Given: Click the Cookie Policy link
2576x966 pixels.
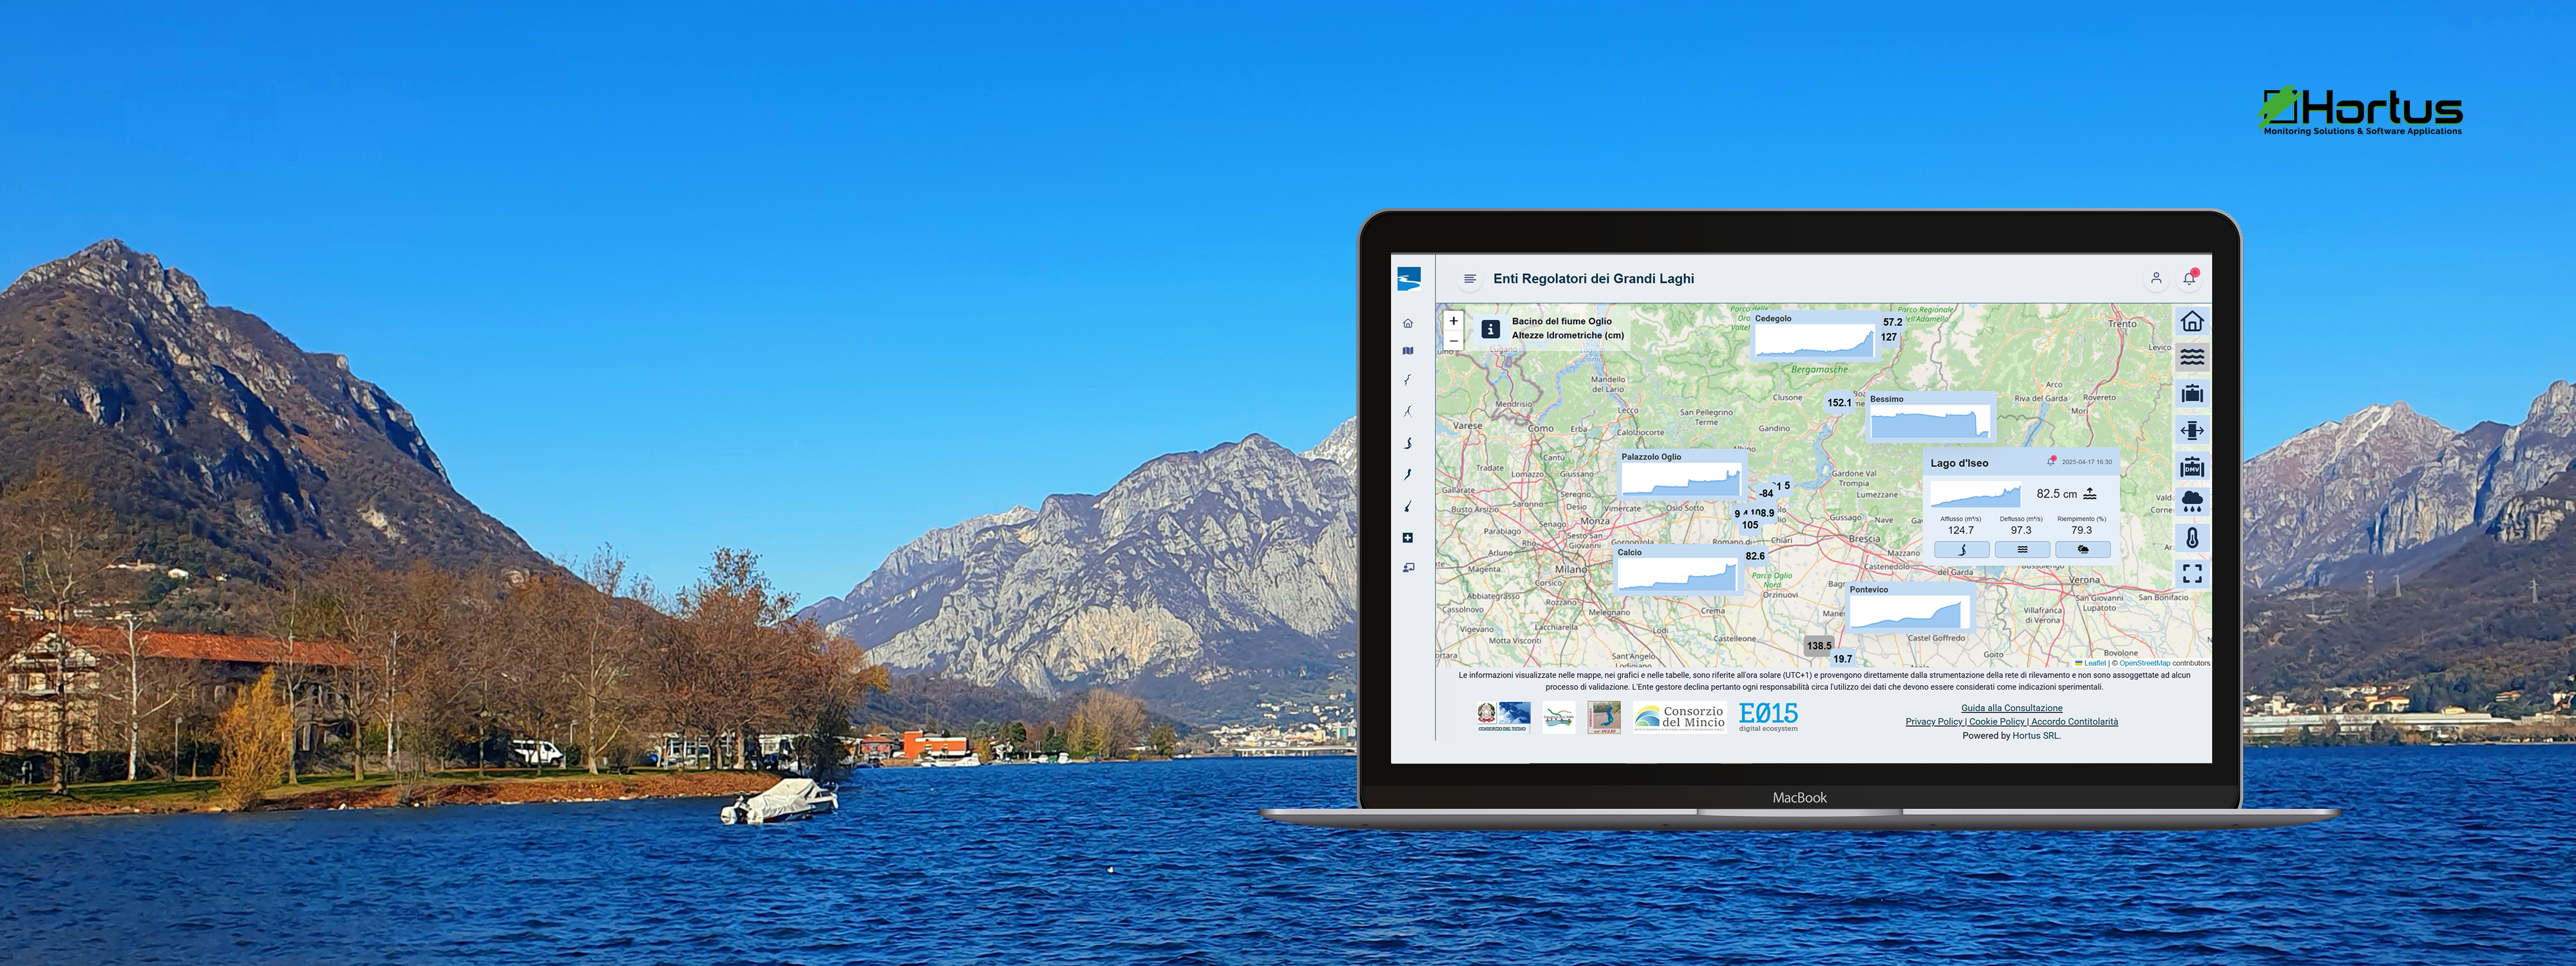Looking at the screenshot, I should 1996,721.
